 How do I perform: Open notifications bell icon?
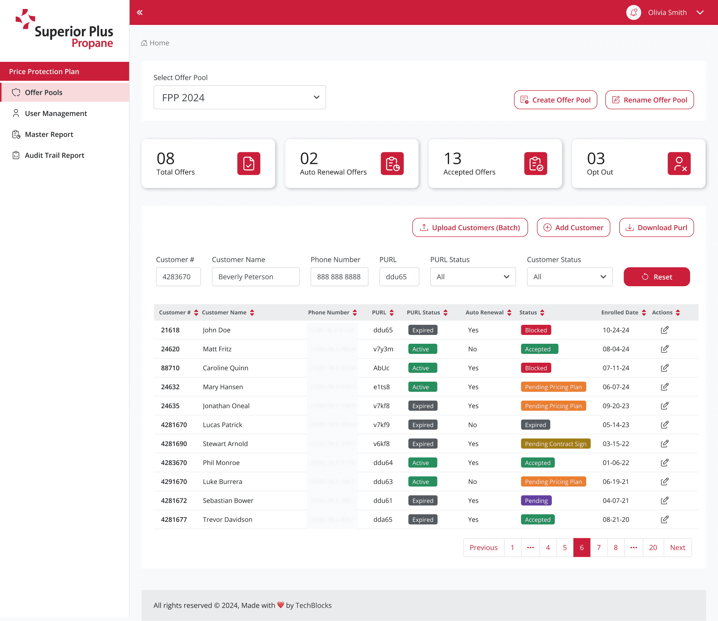pos(634,13)
